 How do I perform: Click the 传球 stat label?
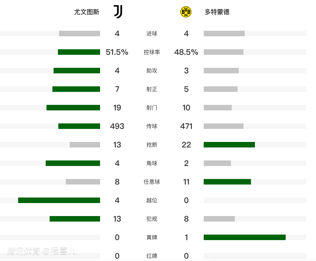coord(152,126)
